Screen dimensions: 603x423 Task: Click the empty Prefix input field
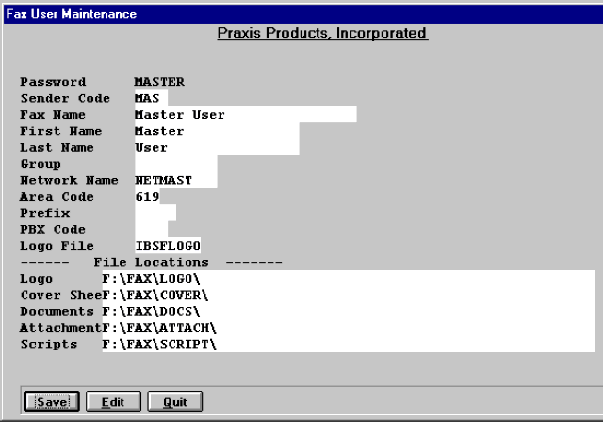(155, 213)
